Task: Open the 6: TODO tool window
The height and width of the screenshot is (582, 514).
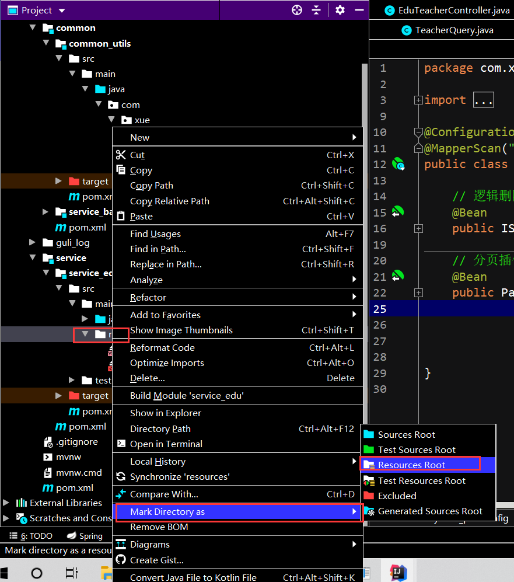Action: [31, 536]
